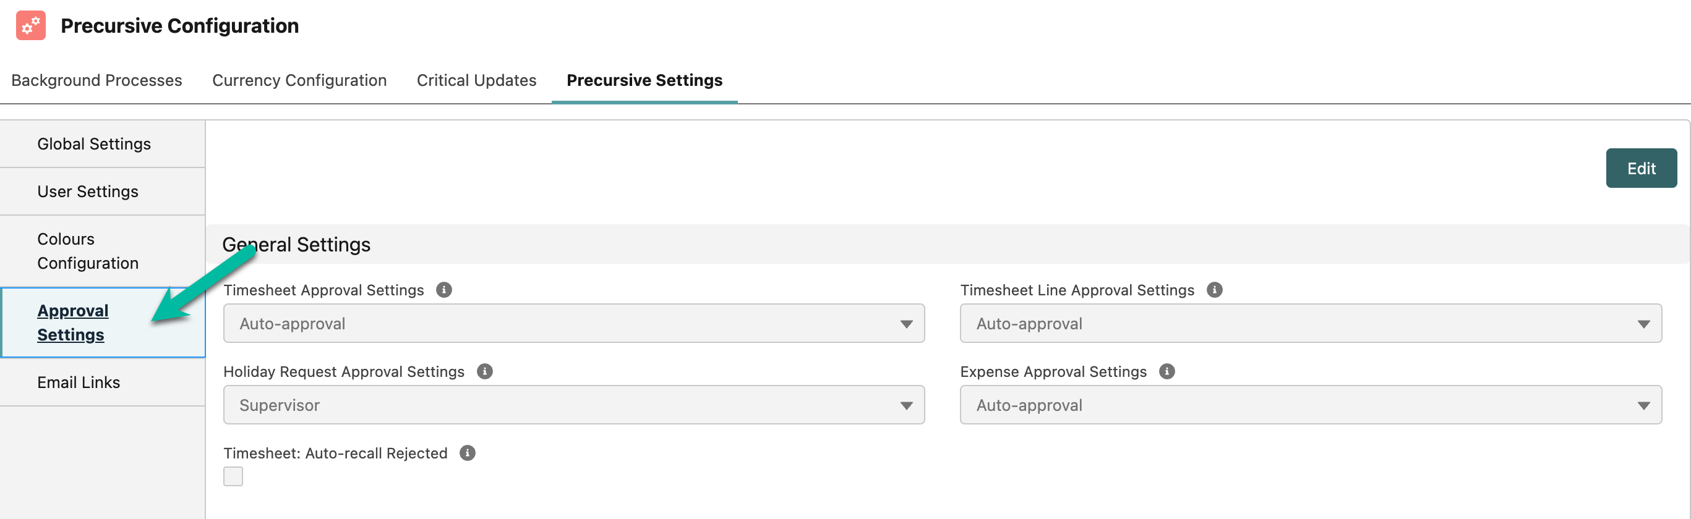Click info icon beside Holiday Request Approval Settings
This screenshot has width=1691, height=519.
click(x=484, y=371)
